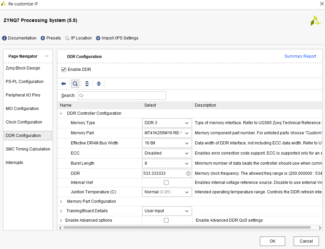Click the Select column header
Image resolution: width=325 pixels, height=249 pixels.
(x=167, y=105)
